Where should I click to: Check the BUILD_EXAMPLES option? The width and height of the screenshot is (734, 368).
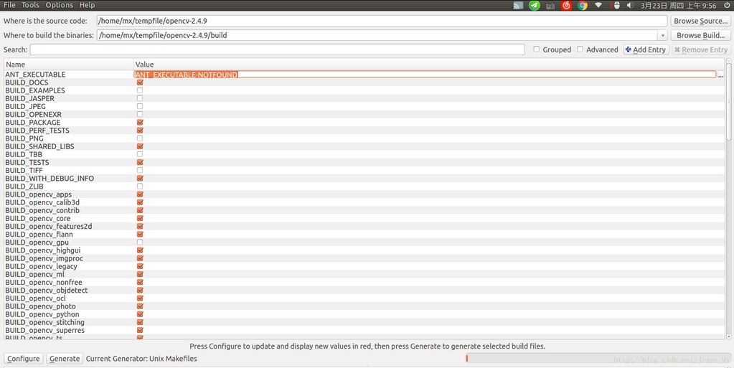(x=140, y=90)
